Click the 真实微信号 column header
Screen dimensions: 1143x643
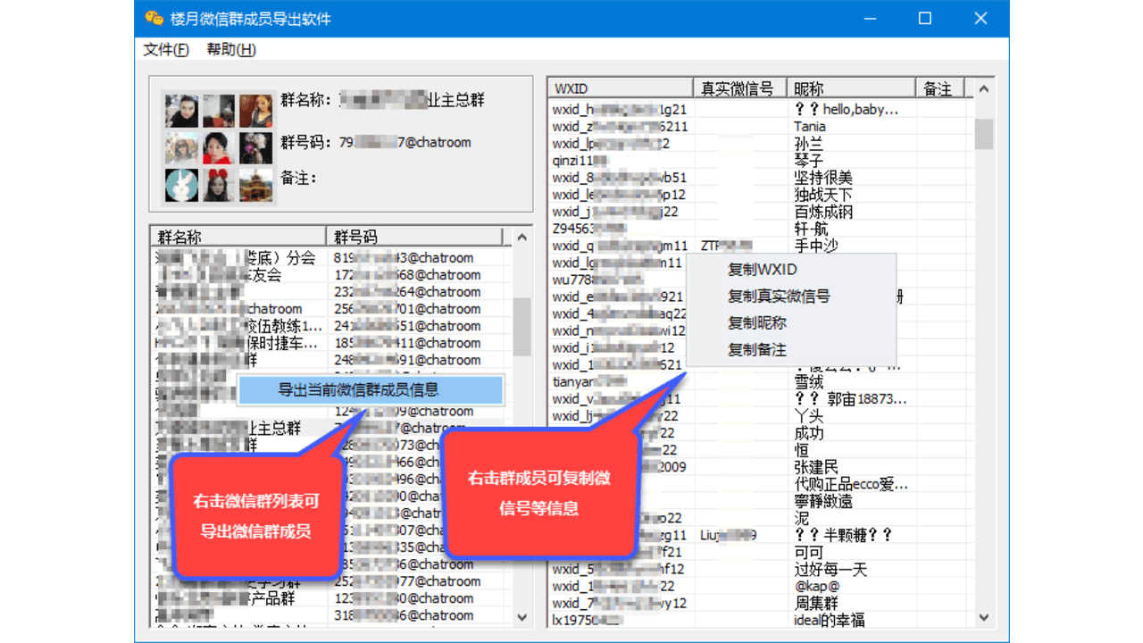coord(739,87)
